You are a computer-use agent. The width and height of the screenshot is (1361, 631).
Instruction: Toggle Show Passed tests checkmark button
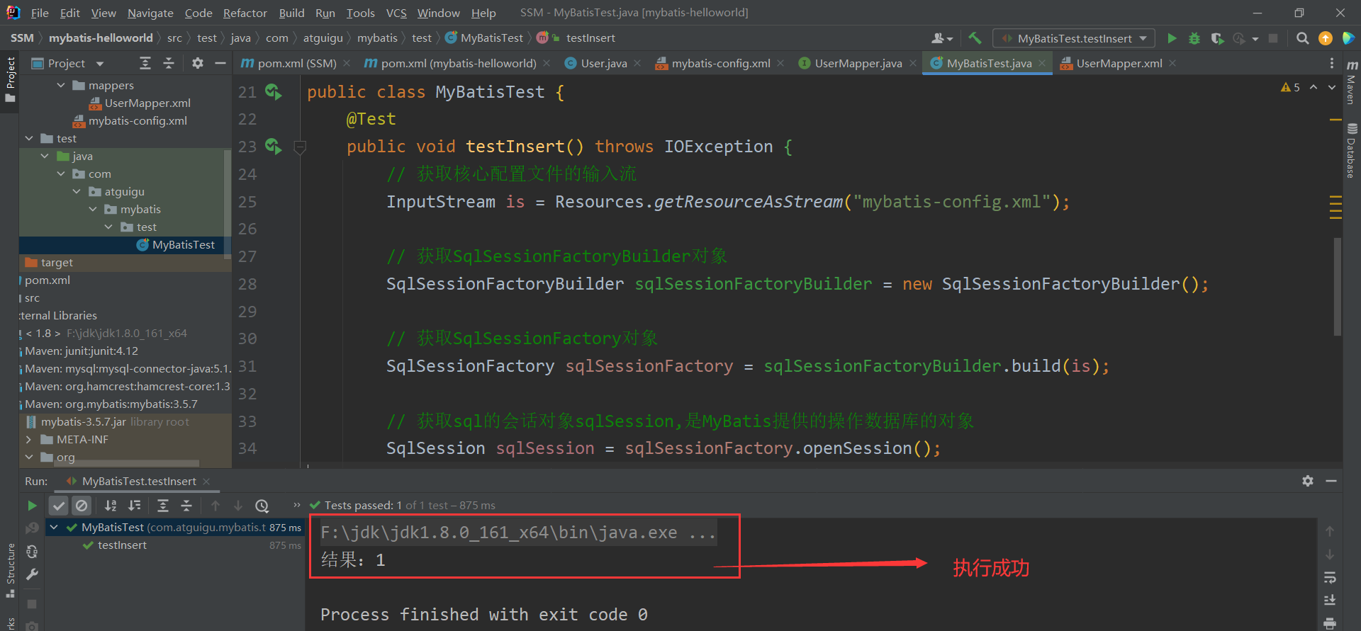[59, 506]
